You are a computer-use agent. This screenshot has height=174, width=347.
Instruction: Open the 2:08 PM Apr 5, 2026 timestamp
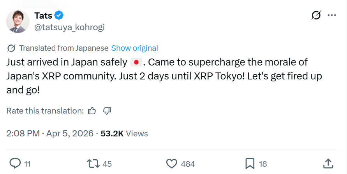click(x=50, y=134)
